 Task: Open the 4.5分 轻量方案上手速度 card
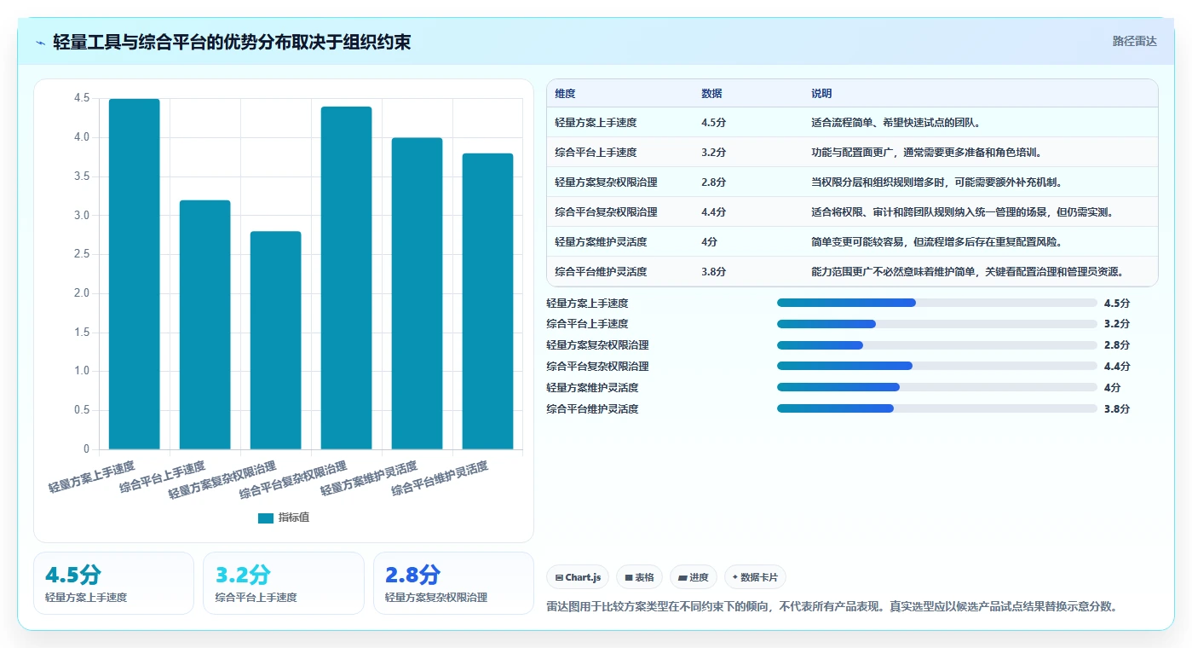click(x=113, y=583)
